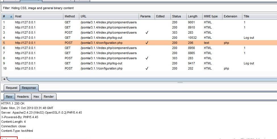
Task: Select request 6 with length 8956
Action: point(139,48)
